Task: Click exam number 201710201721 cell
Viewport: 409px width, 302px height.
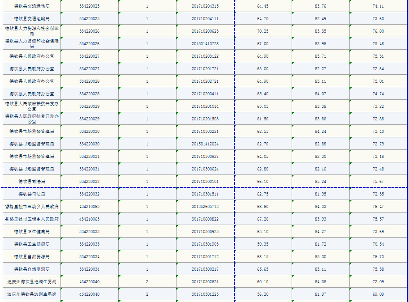Action: tap(205, 69)
